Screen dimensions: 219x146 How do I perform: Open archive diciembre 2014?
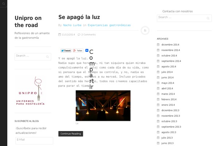(170, 45)
